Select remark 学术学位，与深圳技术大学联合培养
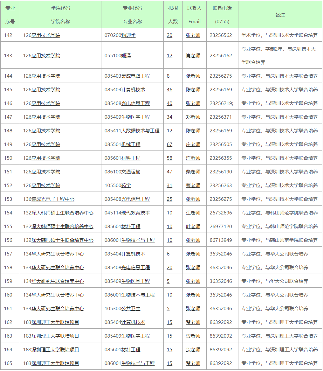 click(x=279, y=35)
